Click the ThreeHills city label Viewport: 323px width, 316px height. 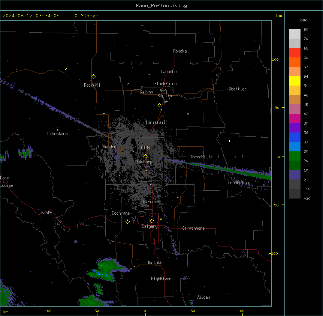(201, 157)
